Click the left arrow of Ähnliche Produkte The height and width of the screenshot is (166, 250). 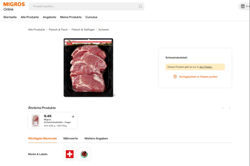pos(223,108)
